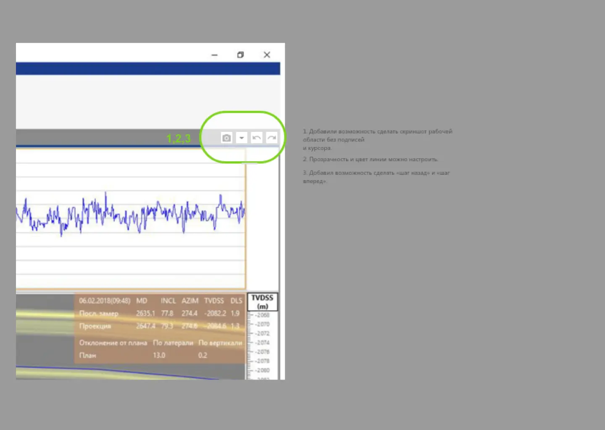Click the -2080 tick on the TVDSS scale
The image size is (605, 430).
coord(262,370)
